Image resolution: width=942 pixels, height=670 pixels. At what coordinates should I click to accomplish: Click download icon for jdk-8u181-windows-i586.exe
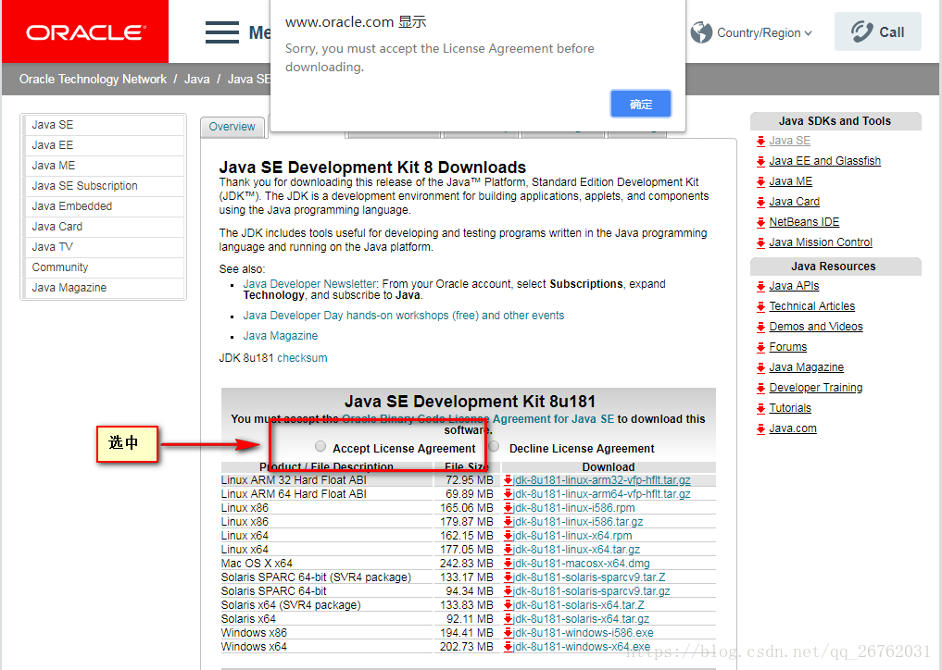508,632
